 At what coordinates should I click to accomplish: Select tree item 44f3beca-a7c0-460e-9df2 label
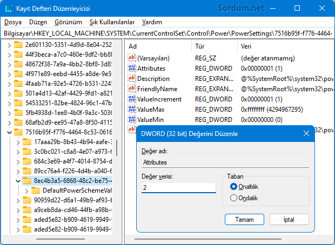pyautogui.click(x=69, y=55)
